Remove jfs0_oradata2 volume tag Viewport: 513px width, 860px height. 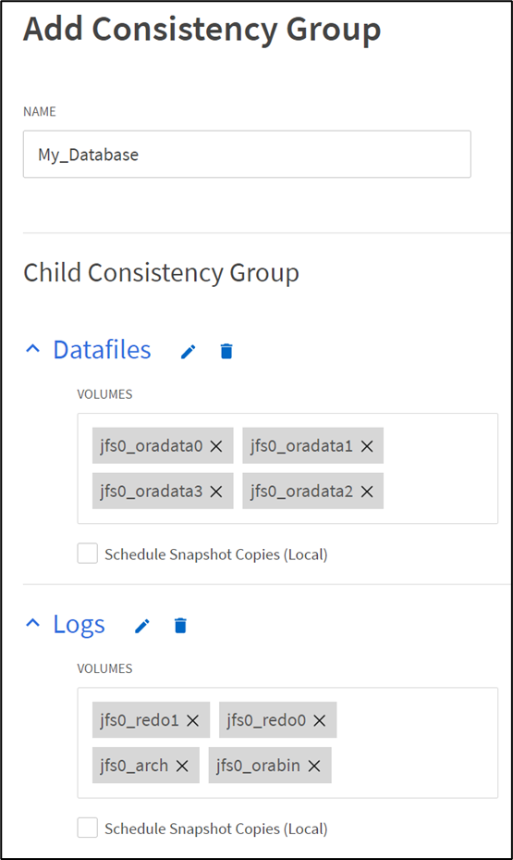tap(367, 492)
